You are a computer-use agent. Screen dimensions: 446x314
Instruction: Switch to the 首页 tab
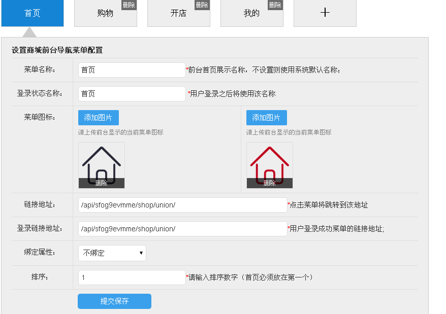(33, 13)
